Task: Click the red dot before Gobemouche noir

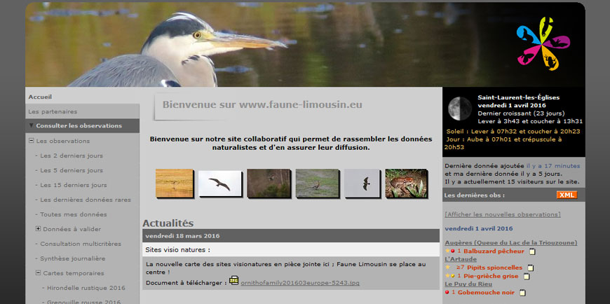Action: [447, 292]
